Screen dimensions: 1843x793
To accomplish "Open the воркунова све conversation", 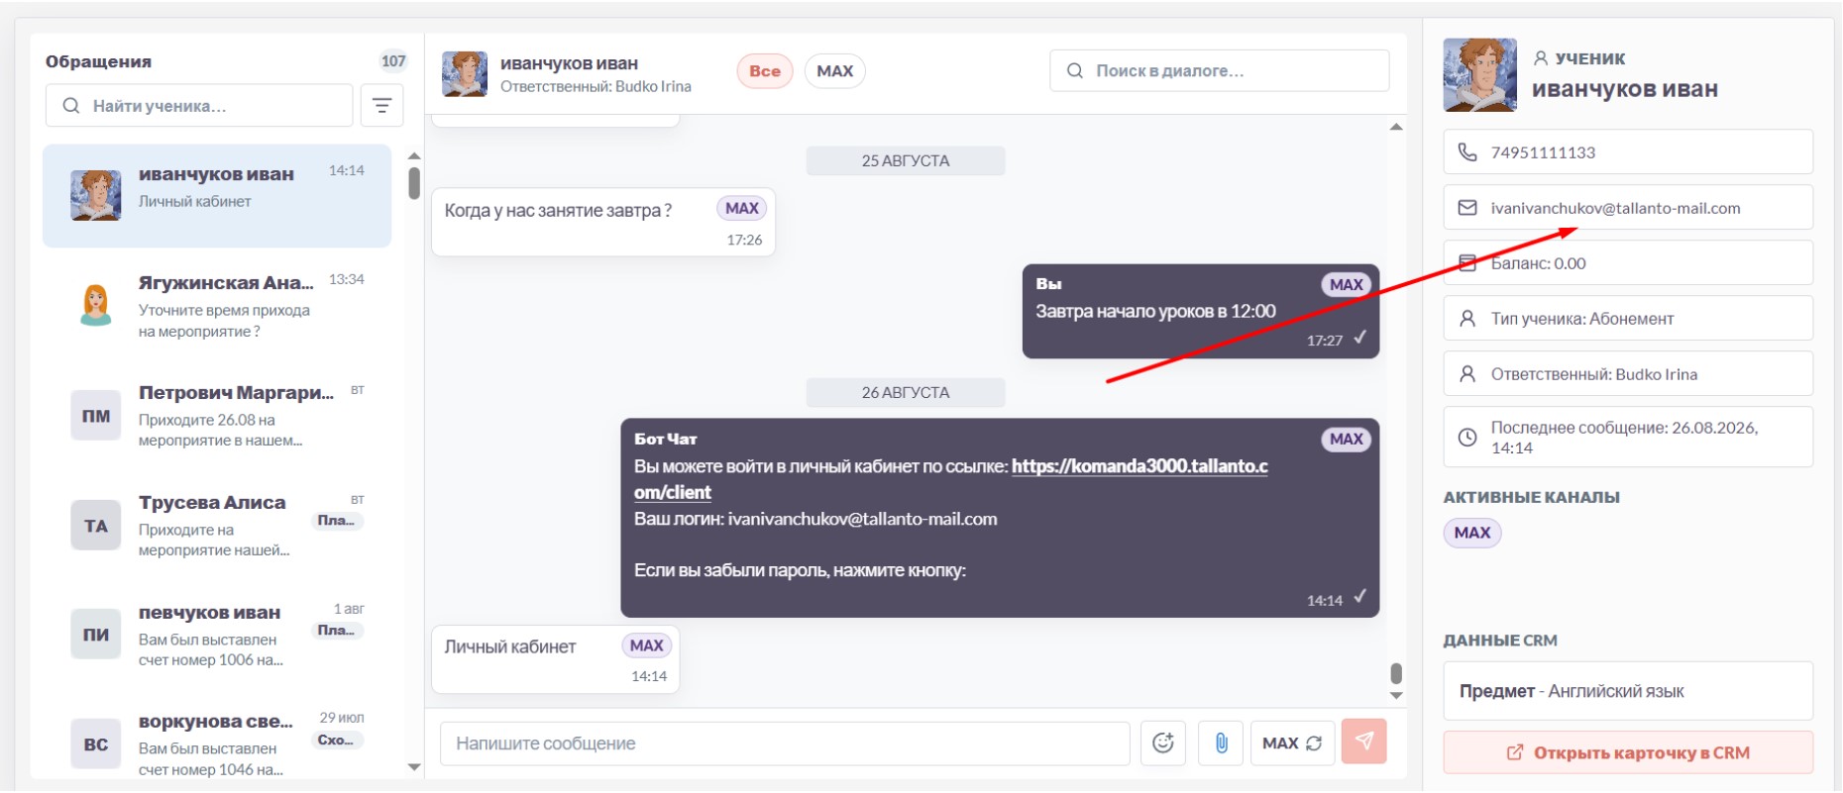I will pos(217,743).
